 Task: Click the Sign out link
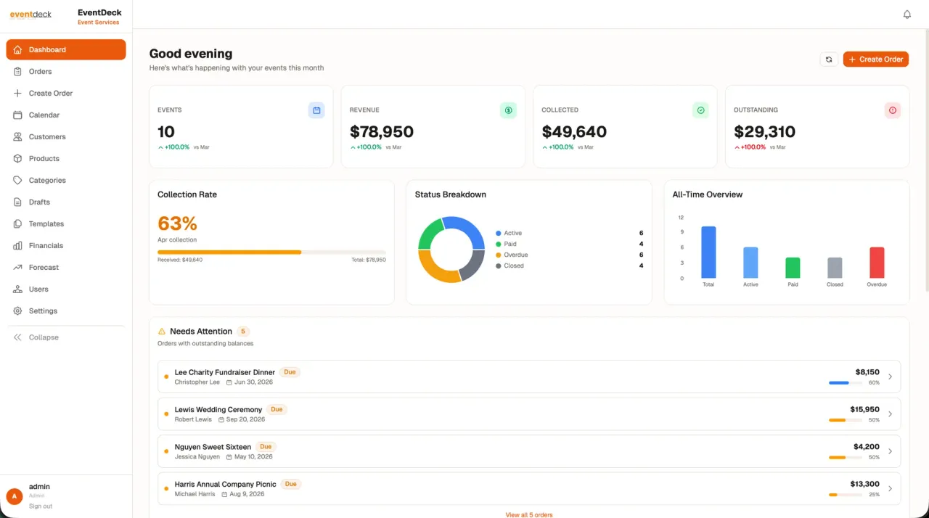tap(41, 506)
